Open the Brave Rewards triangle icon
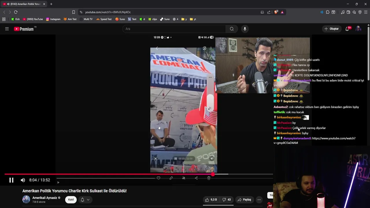The image size is (370, 208). click(x=282, y=12)
